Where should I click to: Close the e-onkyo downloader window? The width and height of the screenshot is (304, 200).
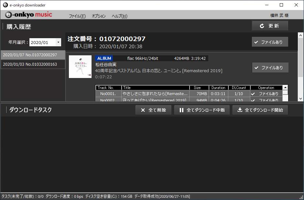pyautogui.click(x=296, y=5)
